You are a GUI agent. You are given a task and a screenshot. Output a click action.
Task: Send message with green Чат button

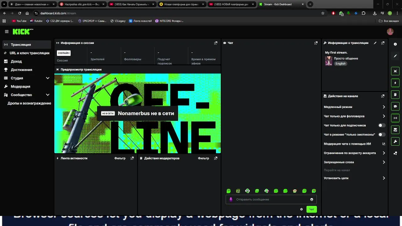312,209
